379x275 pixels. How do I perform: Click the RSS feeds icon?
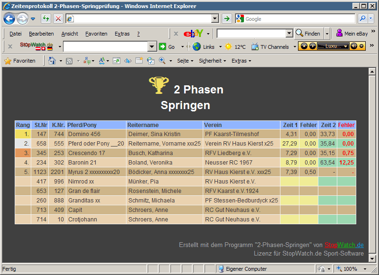[69, 61]
